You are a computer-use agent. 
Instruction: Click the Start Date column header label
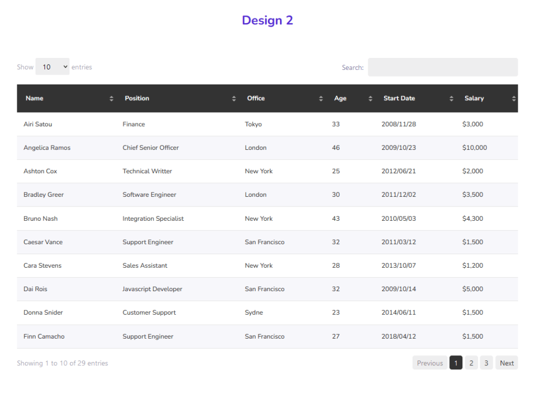click(399, 98)
